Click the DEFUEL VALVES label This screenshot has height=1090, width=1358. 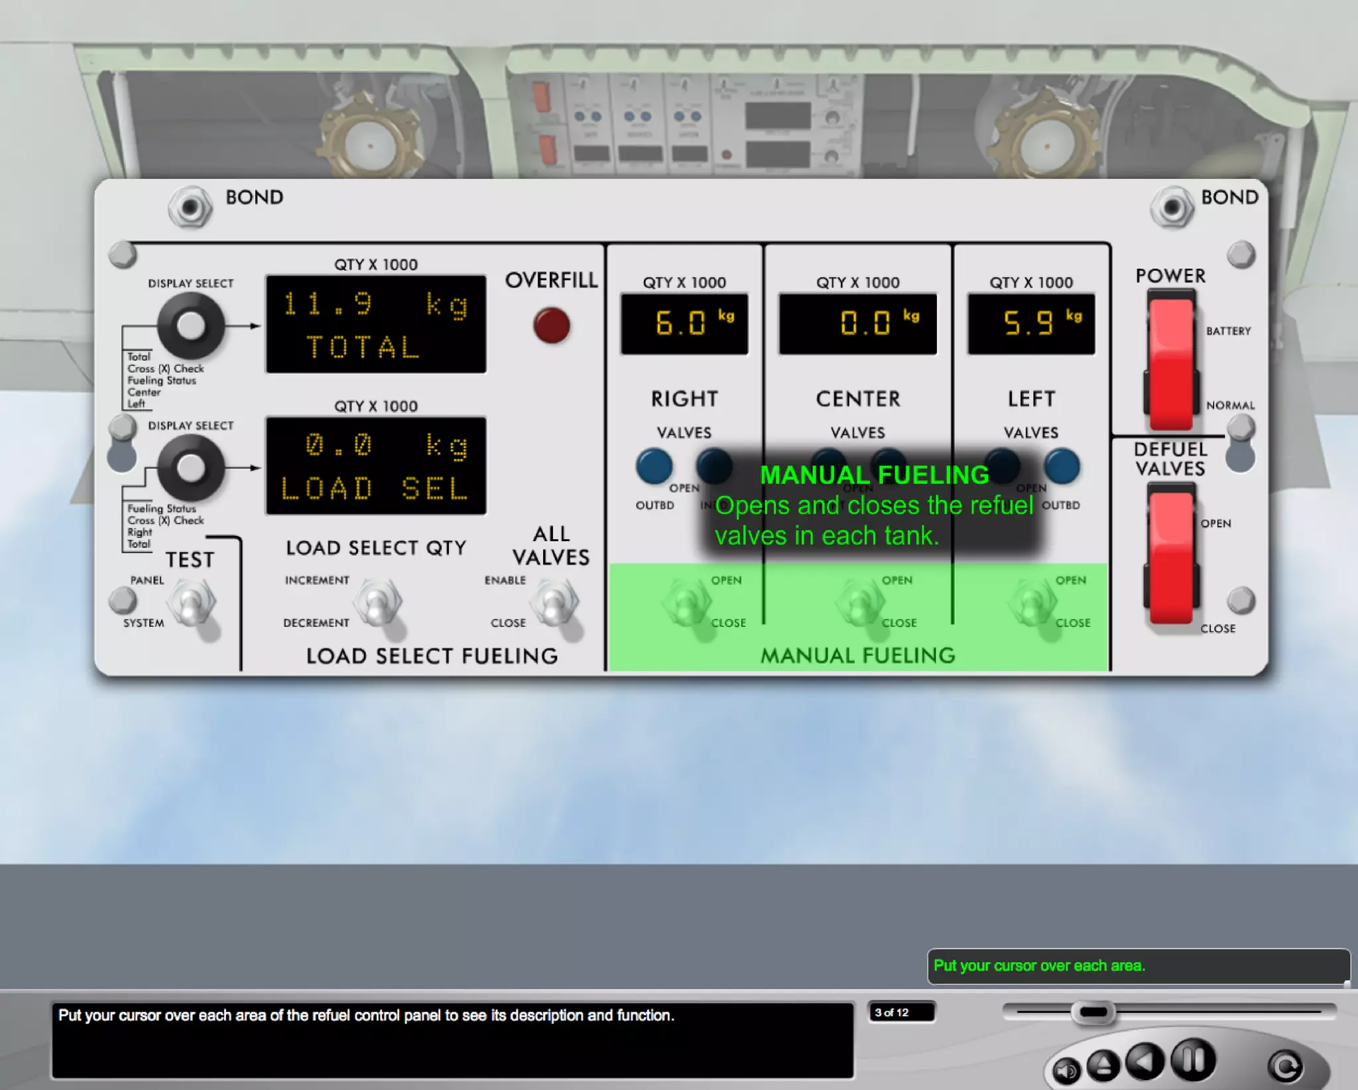tap(1170, 459)
